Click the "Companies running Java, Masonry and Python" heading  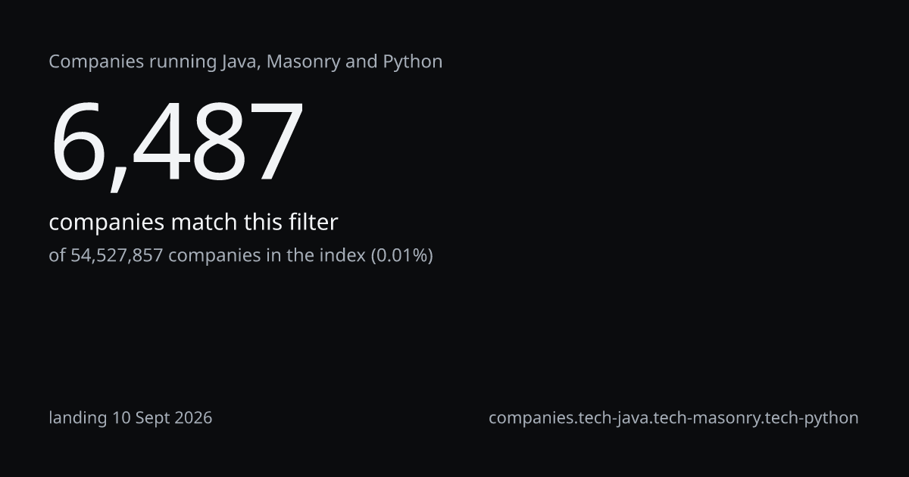coord(245,61)
